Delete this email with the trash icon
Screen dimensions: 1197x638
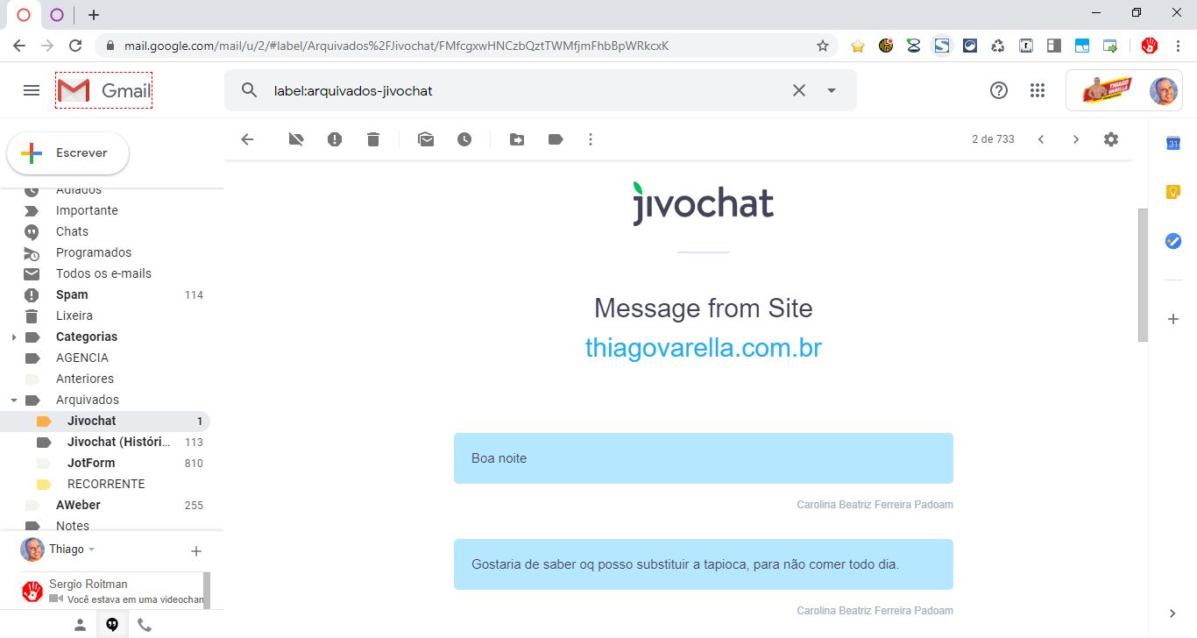[x=373, y=139]
